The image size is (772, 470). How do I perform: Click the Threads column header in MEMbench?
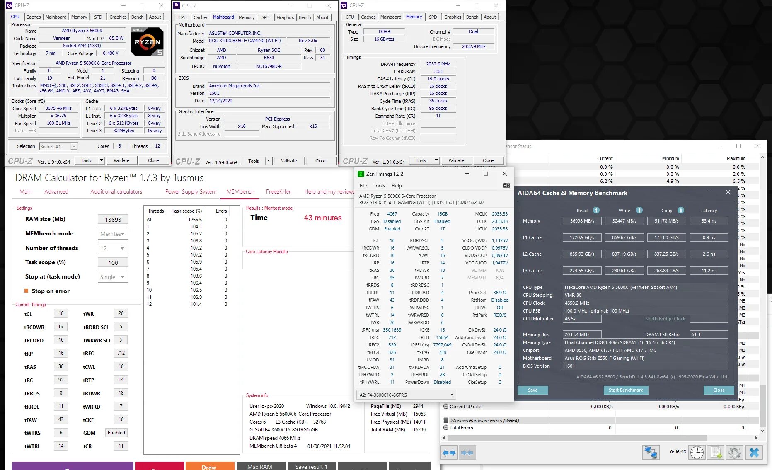tap(156, 211)
